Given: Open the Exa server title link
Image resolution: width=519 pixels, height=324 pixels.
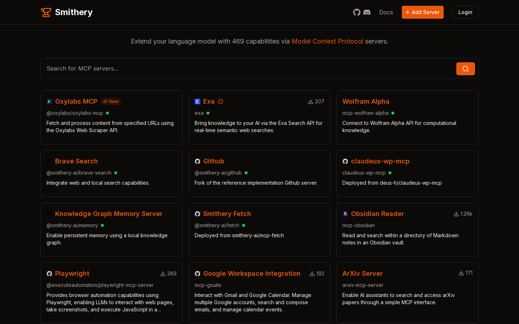Looking at the screenshot, I should (209, 102).
